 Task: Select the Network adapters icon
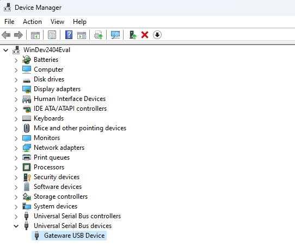[27, 148]
